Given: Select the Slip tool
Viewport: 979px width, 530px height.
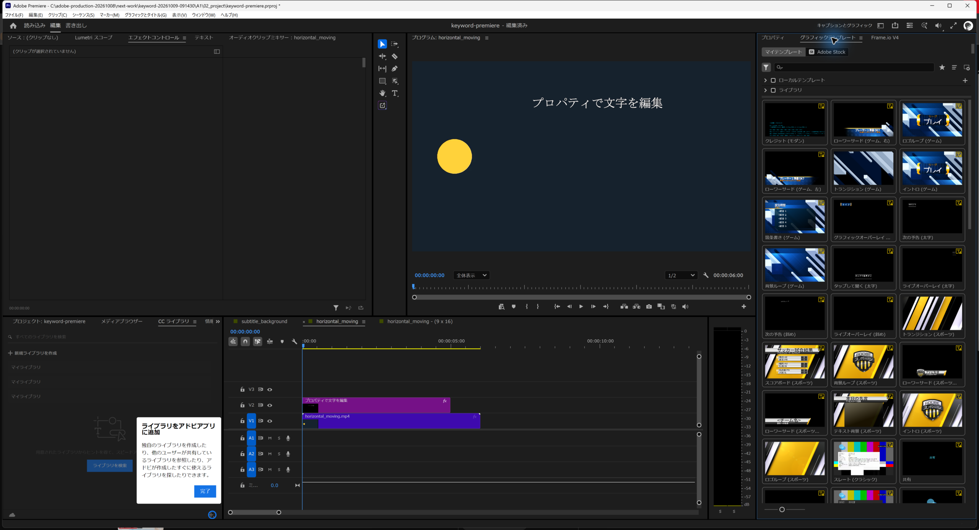Looking at the screenshot, I should pos(382,69).
